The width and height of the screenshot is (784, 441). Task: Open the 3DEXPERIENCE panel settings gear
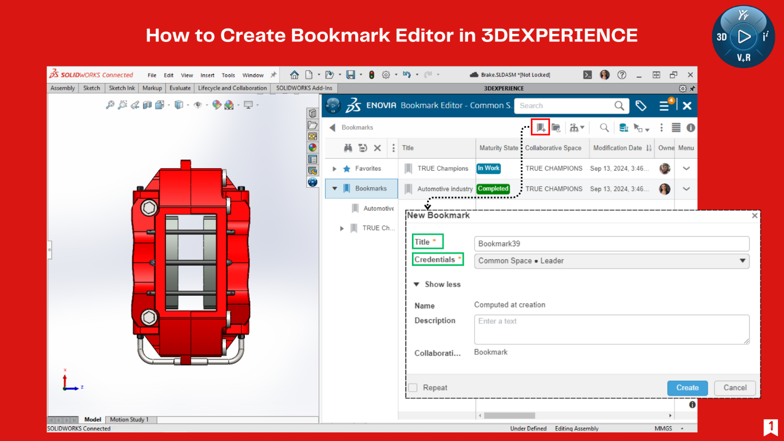[x=683, y=88]
